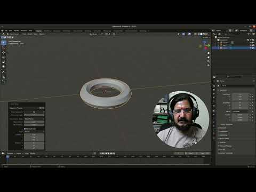Open Operator Presets dropdown in Add Torus panel
256x192 pixels.
pyautogui.click(x=24, y=108)
